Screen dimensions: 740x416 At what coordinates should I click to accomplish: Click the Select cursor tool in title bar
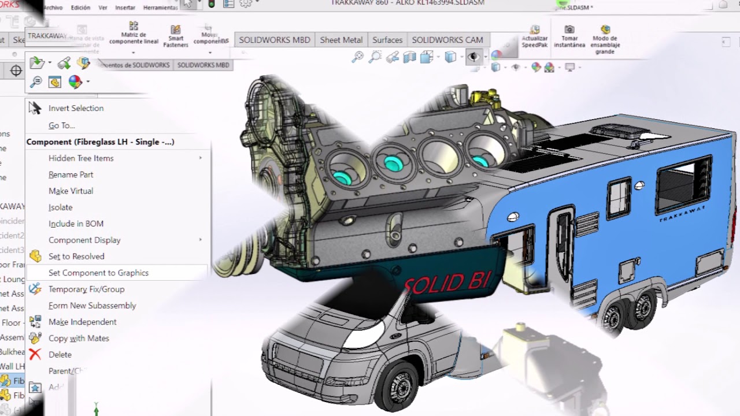pyautogui.click(x=188, y=5)
